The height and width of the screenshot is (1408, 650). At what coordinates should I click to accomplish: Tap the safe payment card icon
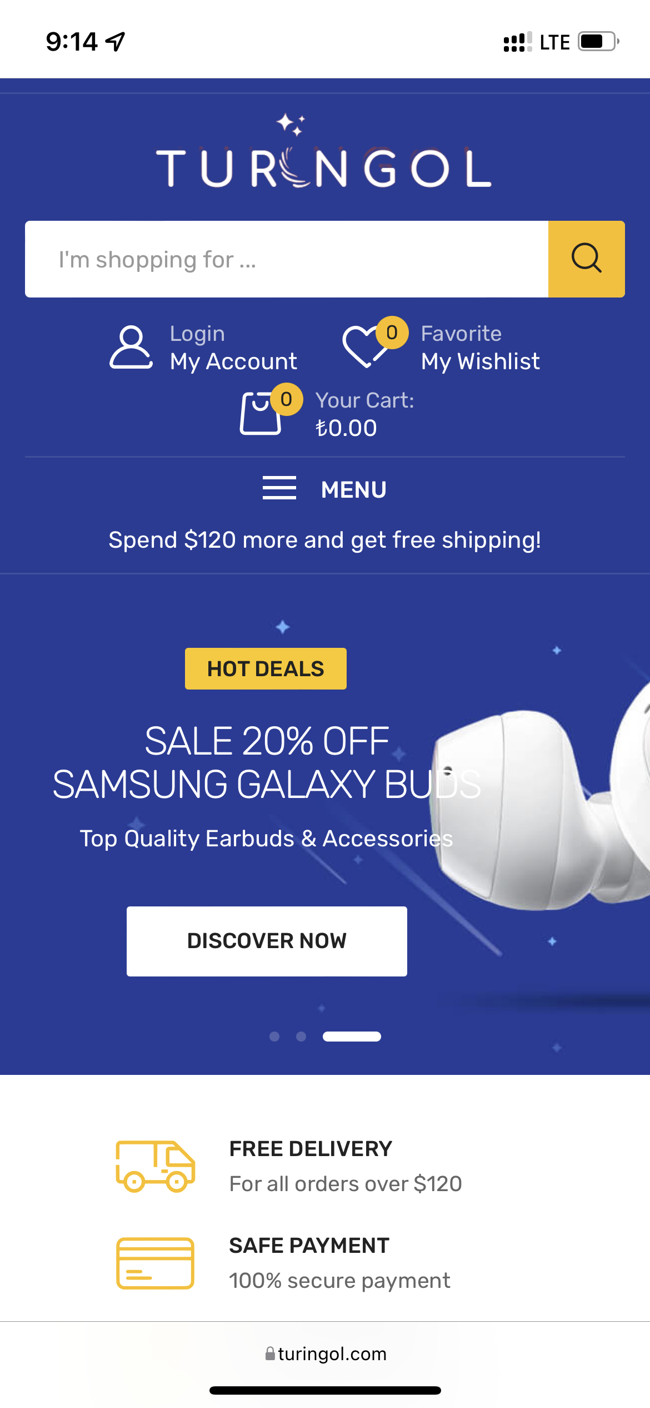pos(155,1263)
